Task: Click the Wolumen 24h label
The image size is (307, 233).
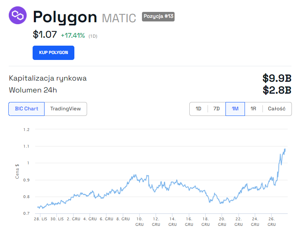Action: tap(33, 90)
